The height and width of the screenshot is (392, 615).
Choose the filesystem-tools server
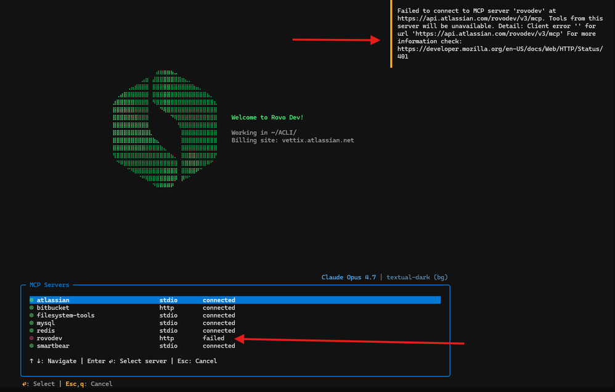point(235,316)
